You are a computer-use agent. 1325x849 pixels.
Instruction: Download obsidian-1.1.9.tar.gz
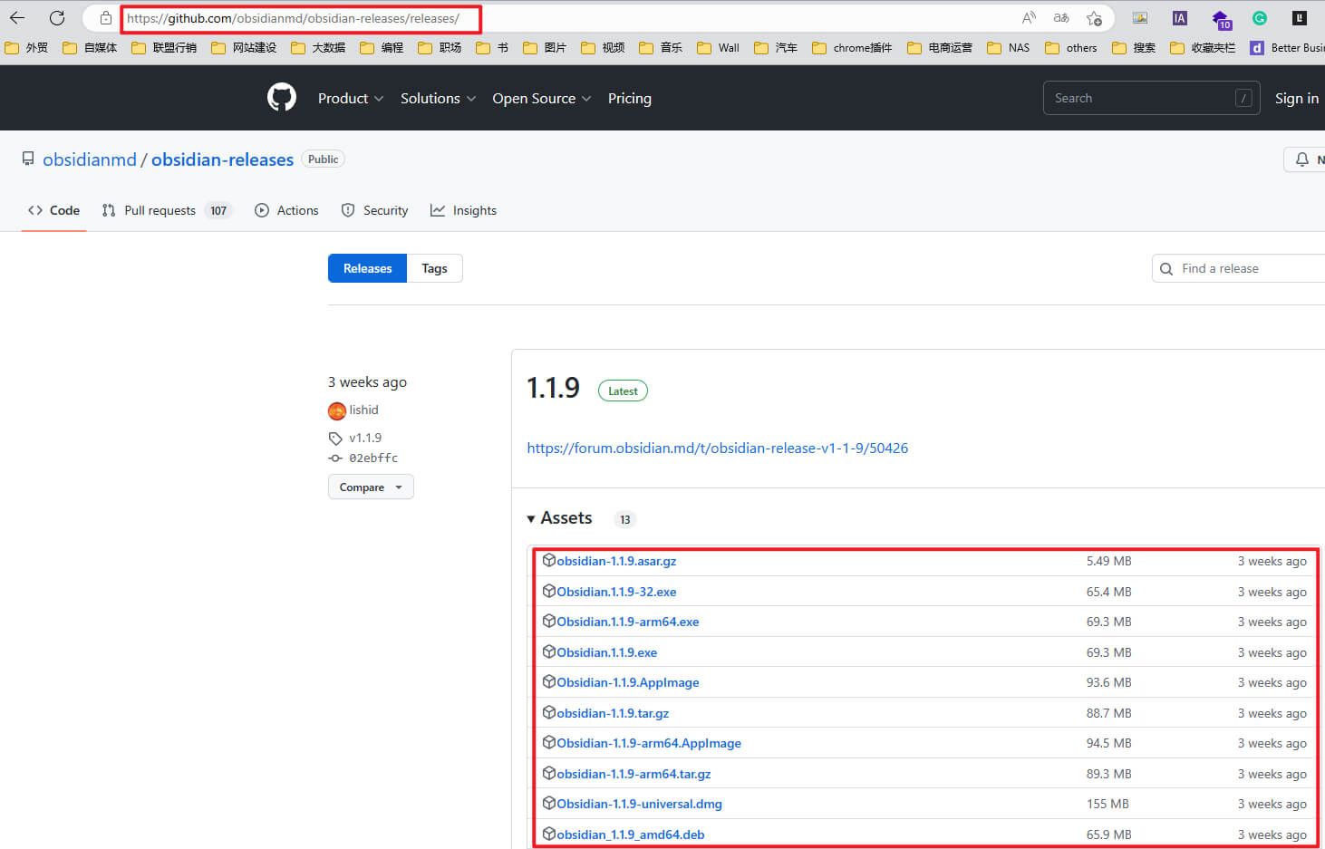click(x=613, y=713)
